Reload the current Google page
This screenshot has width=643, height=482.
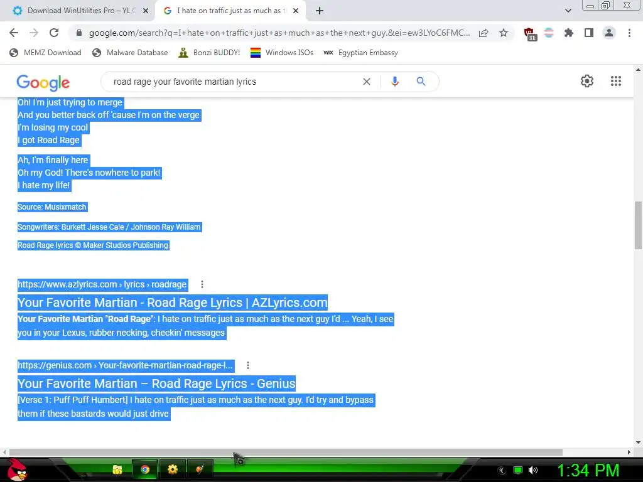pyautogui.click(x=54, y=33)
